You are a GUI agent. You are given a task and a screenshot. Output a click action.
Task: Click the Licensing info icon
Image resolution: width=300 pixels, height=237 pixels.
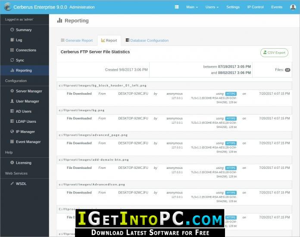tap(12, 162)
